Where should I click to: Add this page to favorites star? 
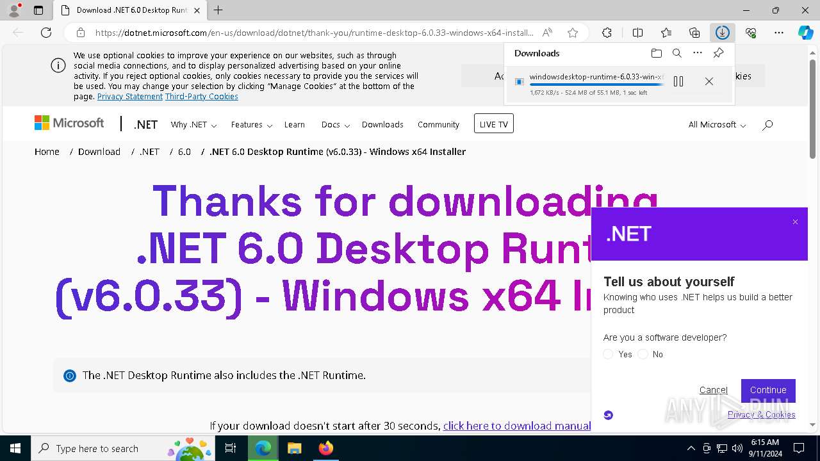(x=573, y=33)
